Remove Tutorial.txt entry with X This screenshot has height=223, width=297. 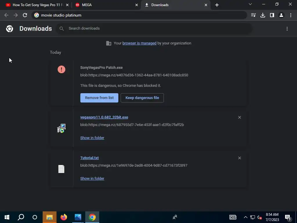[239, 158]
